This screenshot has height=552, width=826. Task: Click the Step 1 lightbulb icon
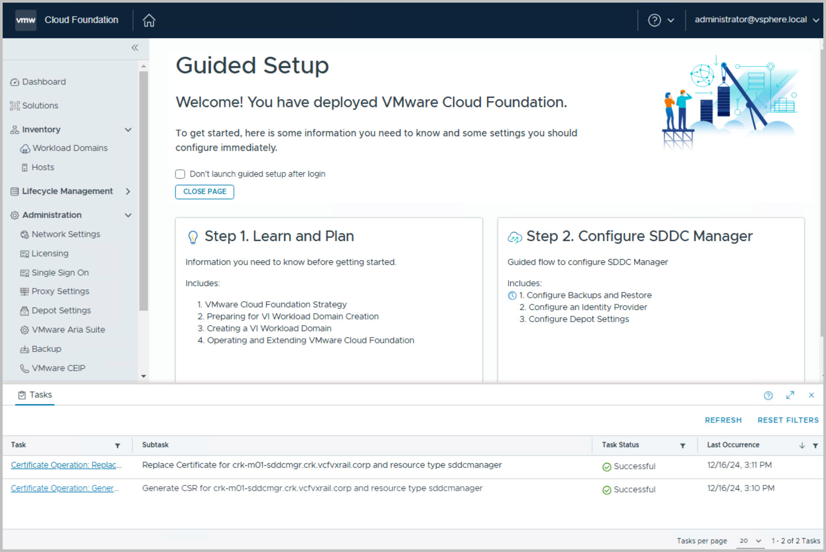(193, 237)
